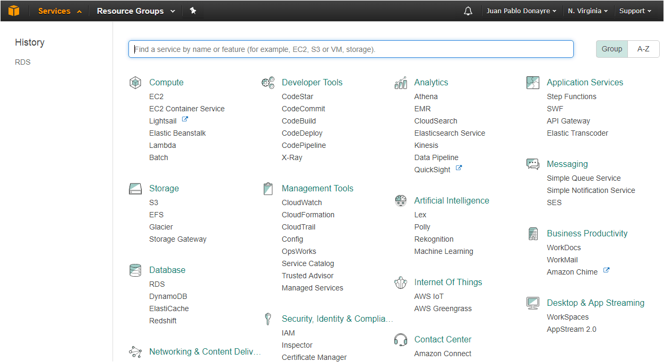
Task: Click the Application Services icon
Action: (x=533, y=83)
